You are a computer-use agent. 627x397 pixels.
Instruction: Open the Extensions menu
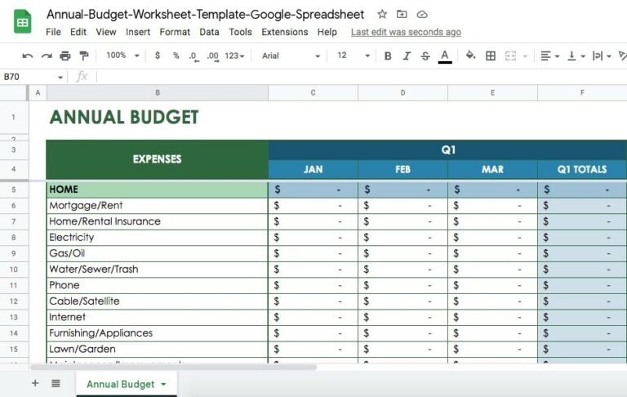pos(285,32)
